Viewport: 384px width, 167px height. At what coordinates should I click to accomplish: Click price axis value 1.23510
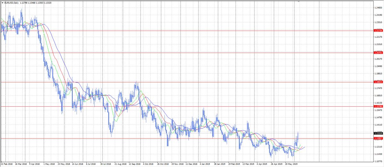click(379, 23)
